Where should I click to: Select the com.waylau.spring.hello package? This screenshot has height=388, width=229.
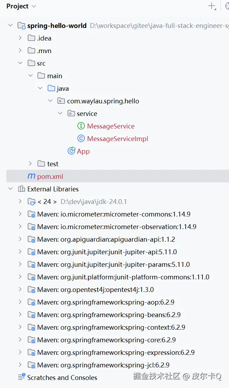click(x=103, y=101)
